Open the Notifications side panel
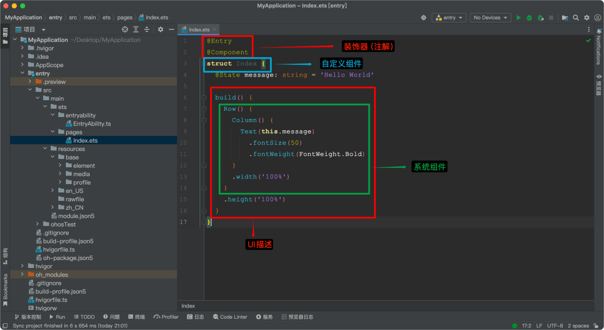The image size is (604, 330). [598, 46]
